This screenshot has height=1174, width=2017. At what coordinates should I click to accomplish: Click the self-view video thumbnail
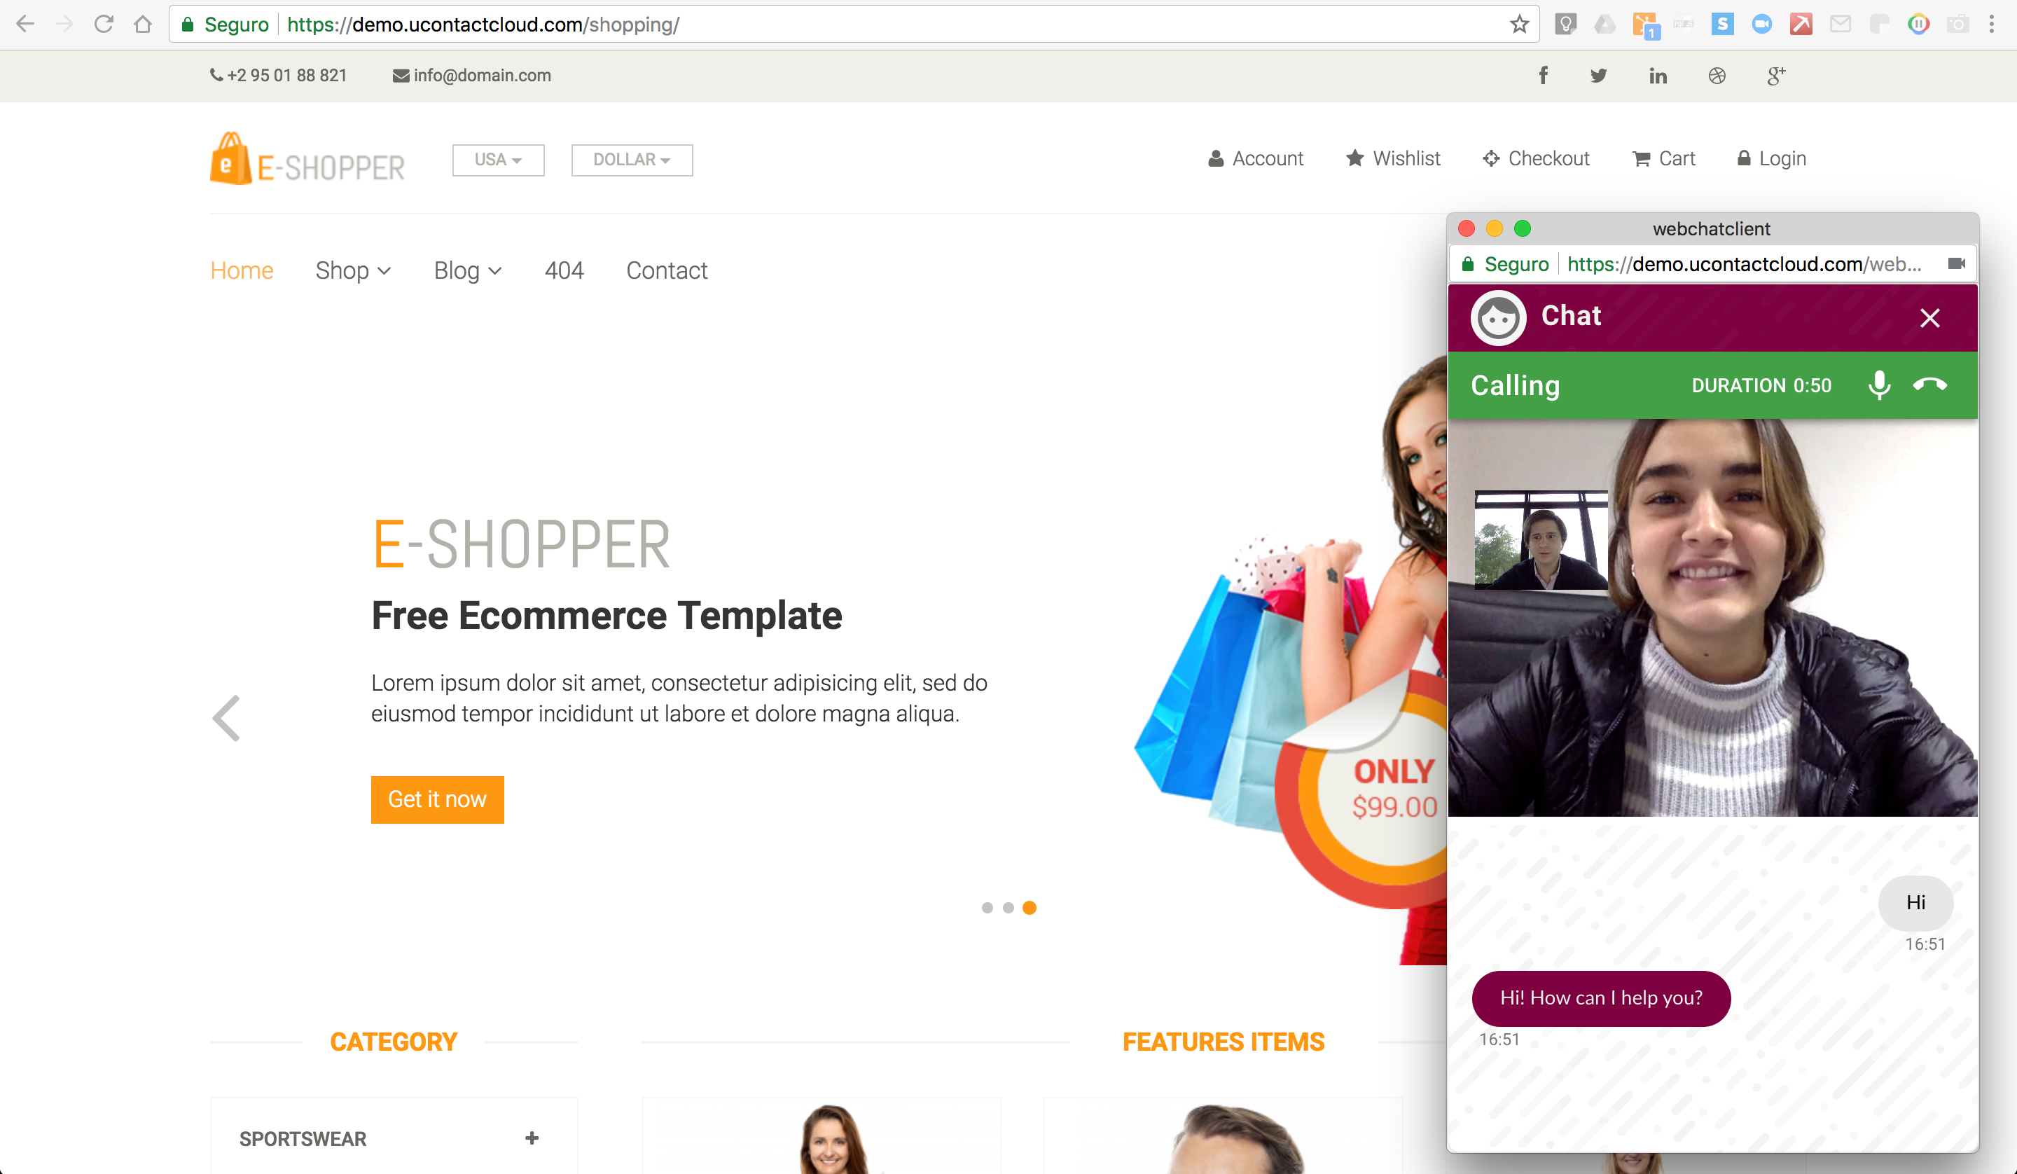coord(1541,540)
